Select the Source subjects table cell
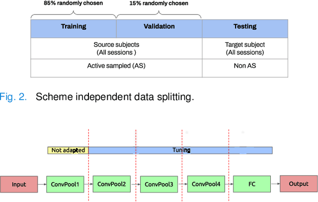 (116, 49)
